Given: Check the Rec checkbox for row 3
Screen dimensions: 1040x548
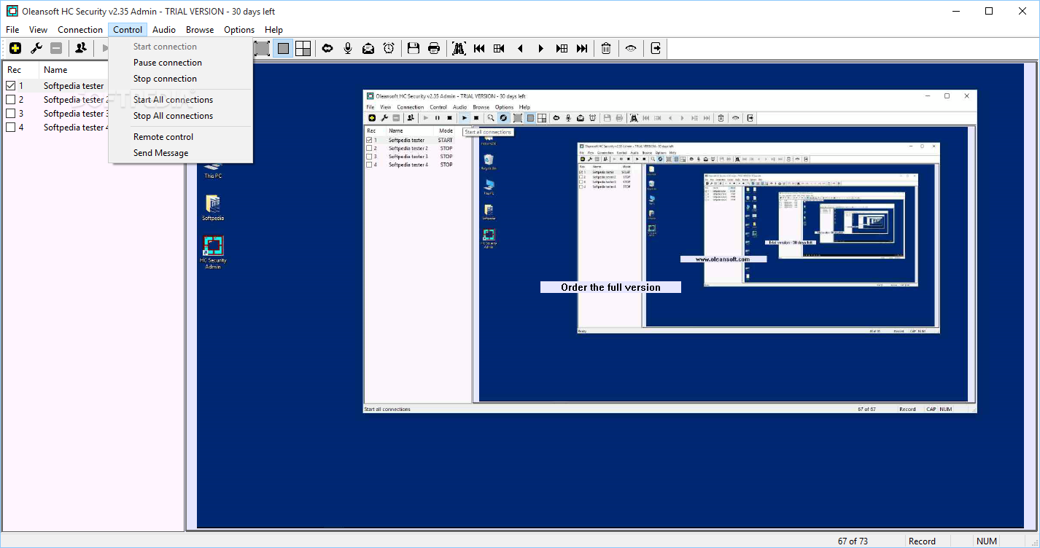Looking at the screenshot, I should click(x=11, y=114).
